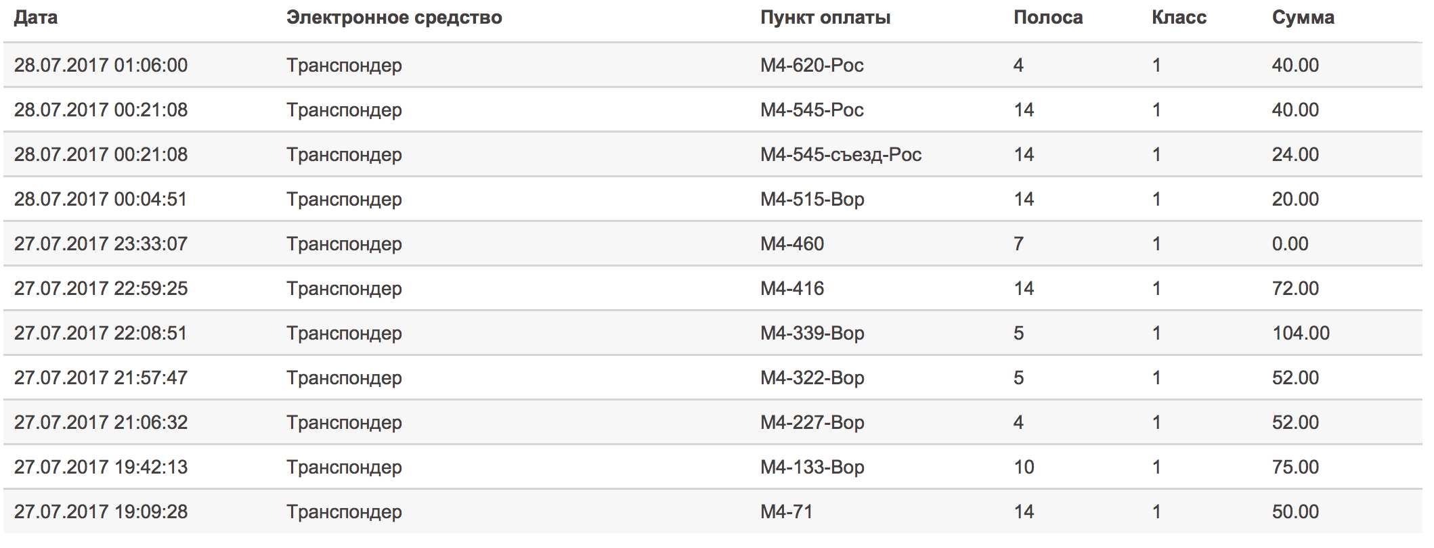This screenshot has width=1434, height=548.
Task: Click the М4-515-Вор payment point cell
Action: [x=812, y=199]
